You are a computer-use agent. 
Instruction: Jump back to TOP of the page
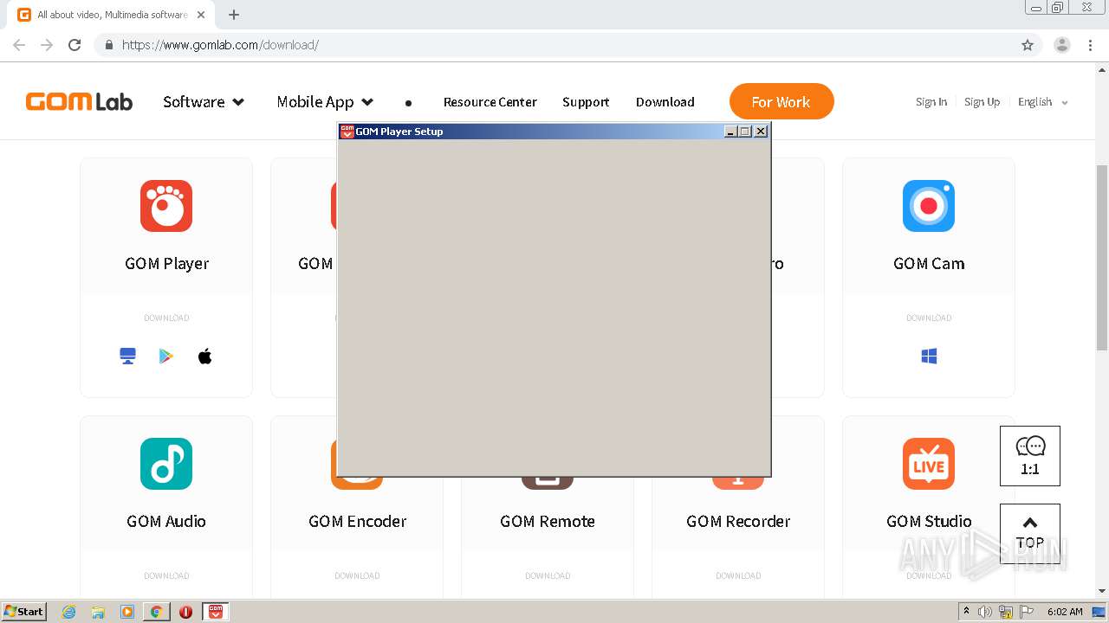[x=1029, y=533]
